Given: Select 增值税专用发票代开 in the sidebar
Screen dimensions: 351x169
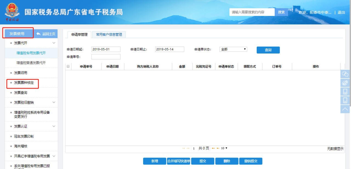Looking at the screenshot, I should point(31,53).
